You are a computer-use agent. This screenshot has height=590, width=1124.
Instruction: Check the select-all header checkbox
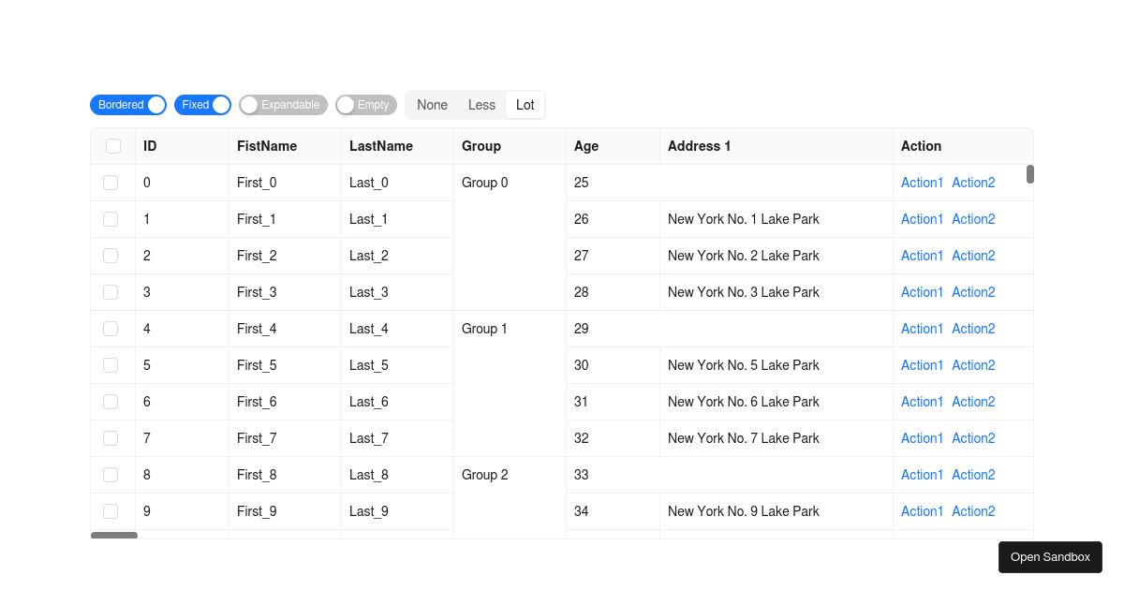tap(113, 146)
